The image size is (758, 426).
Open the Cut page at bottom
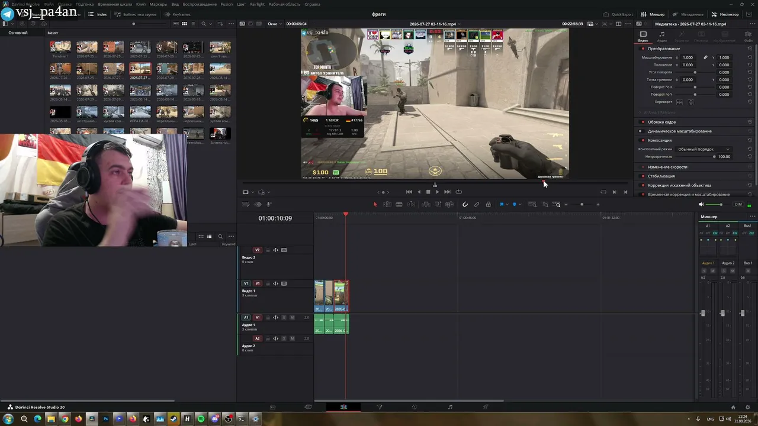308,407
